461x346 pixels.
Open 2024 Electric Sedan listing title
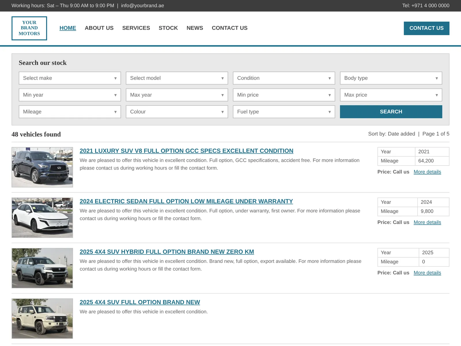point(186,201)
